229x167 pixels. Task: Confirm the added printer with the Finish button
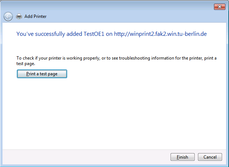coord(182,157)
